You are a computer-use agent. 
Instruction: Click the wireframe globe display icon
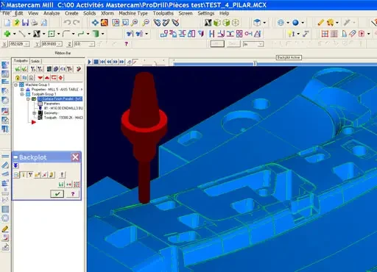[x=281, y=23]
